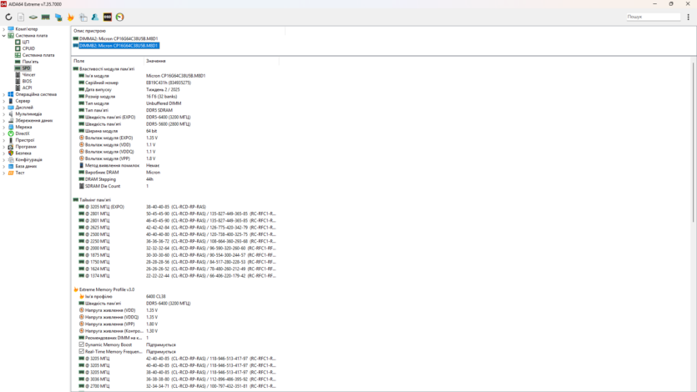697x392 pixels.
Task: Click the Refresh circular-arrow toolbar icon
Action: click(8, 17)
